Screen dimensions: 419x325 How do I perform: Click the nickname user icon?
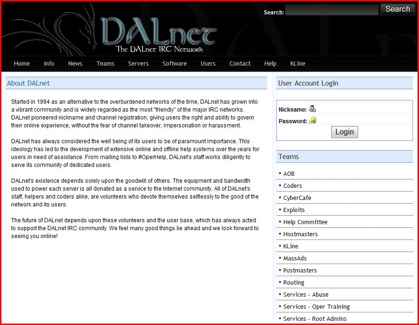(x=312, y=109)
